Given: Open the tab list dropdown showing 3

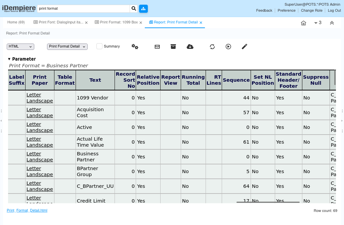Looking at the screenshot, I should (318, 23).
